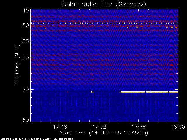Click the "BG subtracted" footer text
This screenshot has width=187, height=140.
(x=63, y=139)
